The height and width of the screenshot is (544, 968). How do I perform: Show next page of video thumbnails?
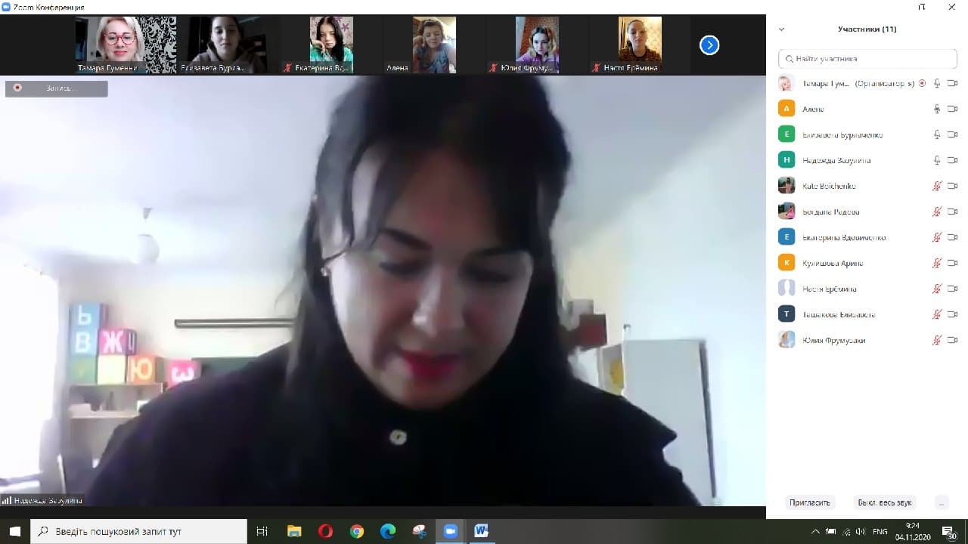[x=709, y=45]
